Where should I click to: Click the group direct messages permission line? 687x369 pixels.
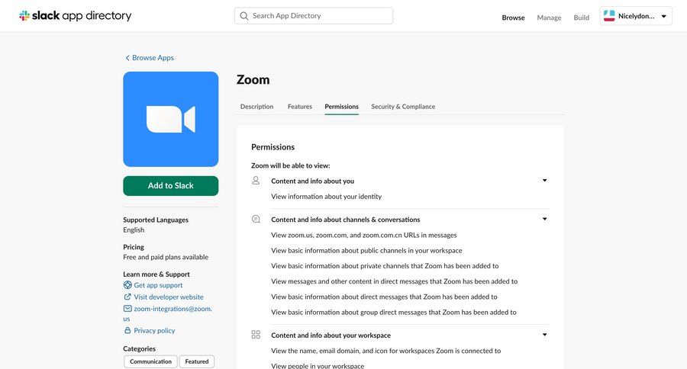click(x=394, y=312)
